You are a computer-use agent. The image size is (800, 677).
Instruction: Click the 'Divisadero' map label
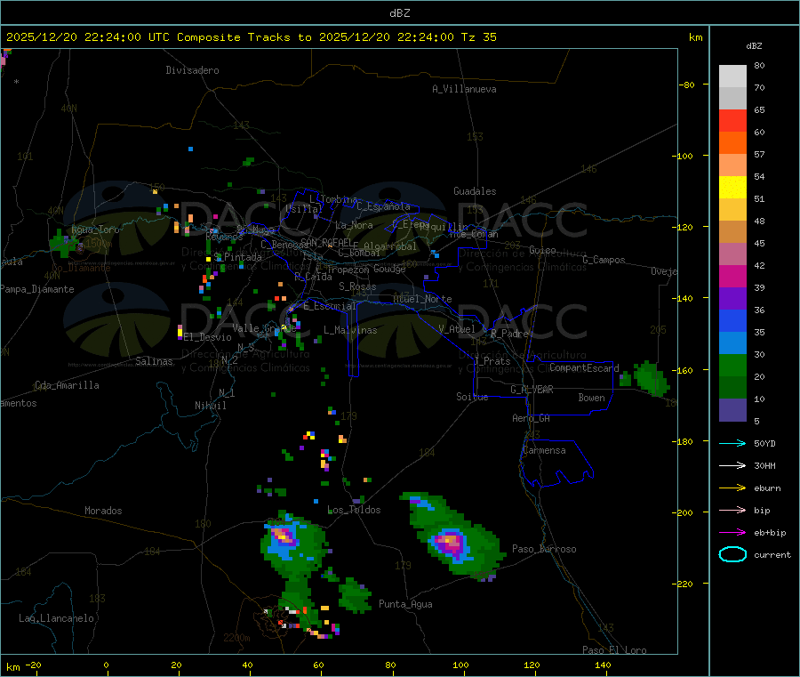(x=192, y=70)
